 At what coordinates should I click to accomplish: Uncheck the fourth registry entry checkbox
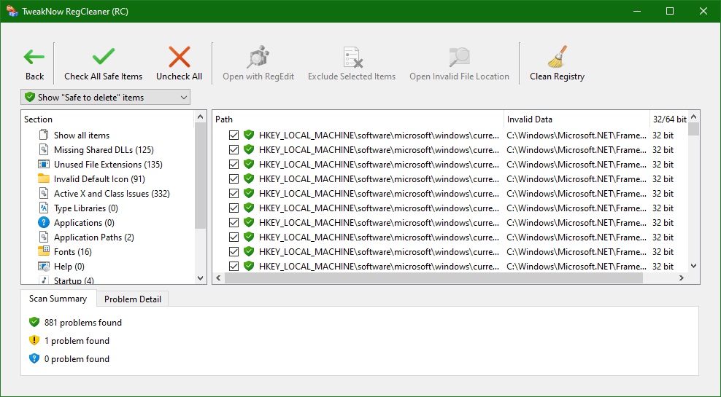[x=234, y=179]
